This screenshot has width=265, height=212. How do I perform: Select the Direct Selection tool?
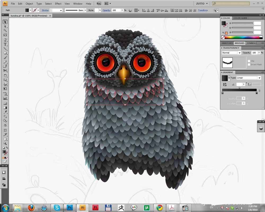pyautogui.click(x=5, y=26)
